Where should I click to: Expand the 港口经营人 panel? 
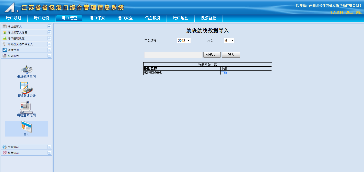click(x=49, y=27)
